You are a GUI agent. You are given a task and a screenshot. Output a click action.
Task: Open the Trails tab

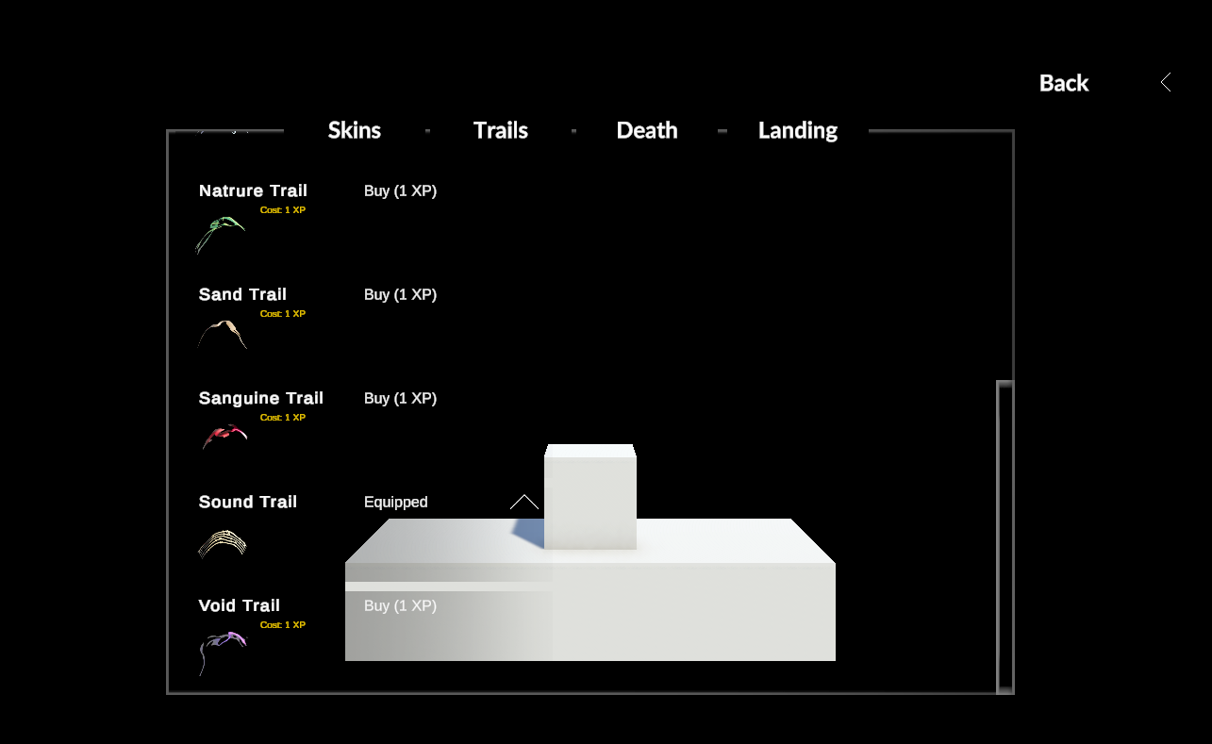[501, 130]
